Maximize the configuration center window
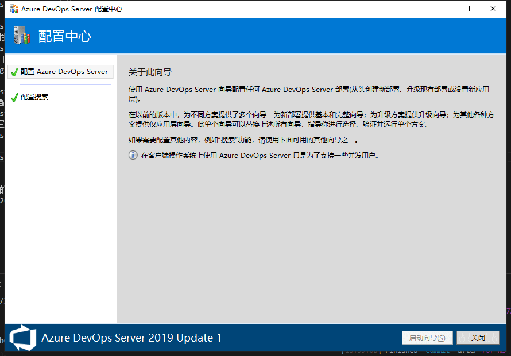This screenshot has height=356, width=511. click(x=467, y=9)
